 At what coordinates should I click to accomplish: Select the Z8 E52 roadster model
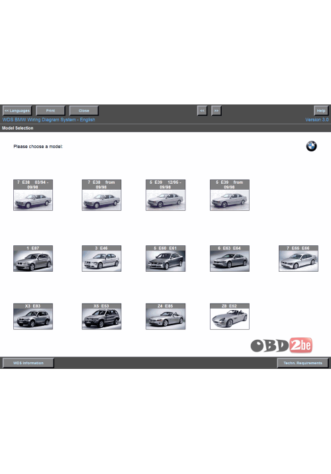point(230,317)
